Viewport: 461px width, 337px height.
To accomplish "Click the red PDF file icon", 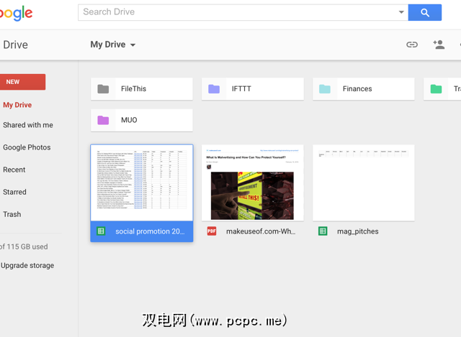I will point(212,231).
